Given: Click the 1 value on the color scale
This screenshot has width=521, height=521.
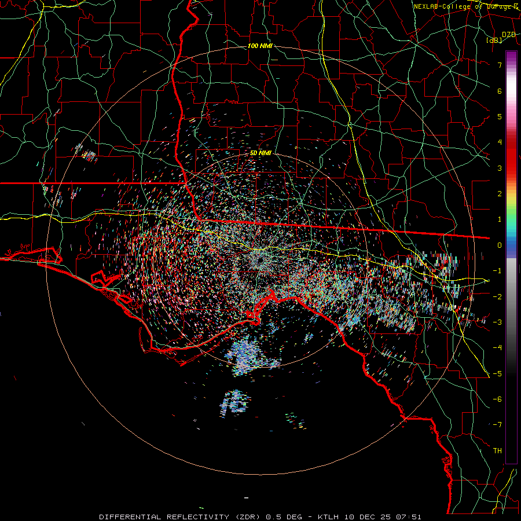Looking at the screenshot, I should pos(500,219).
